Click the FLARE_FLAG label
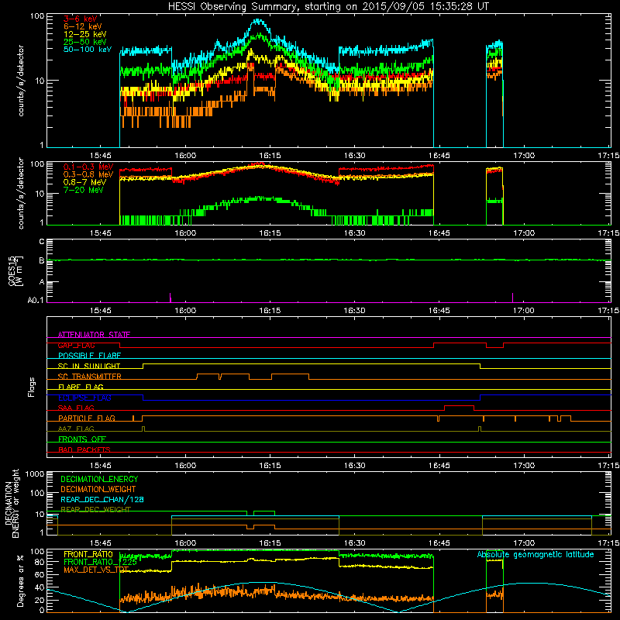The height and width of the screenshot is (620, 620). click(x=81, y=387)
